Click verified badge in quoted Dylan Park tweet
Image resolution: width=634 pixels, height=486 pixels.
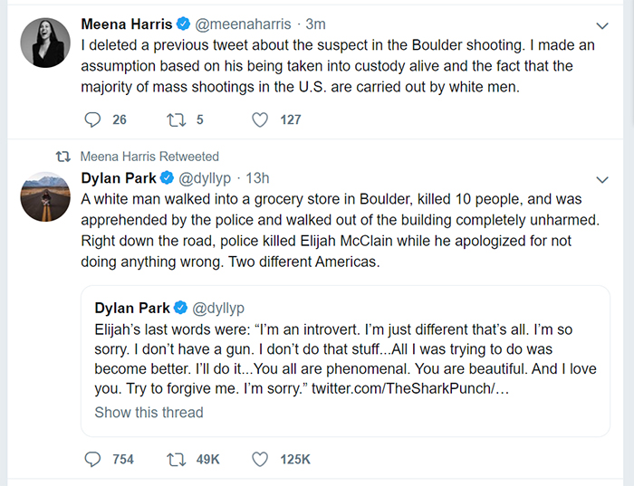(x=180, y=309)
